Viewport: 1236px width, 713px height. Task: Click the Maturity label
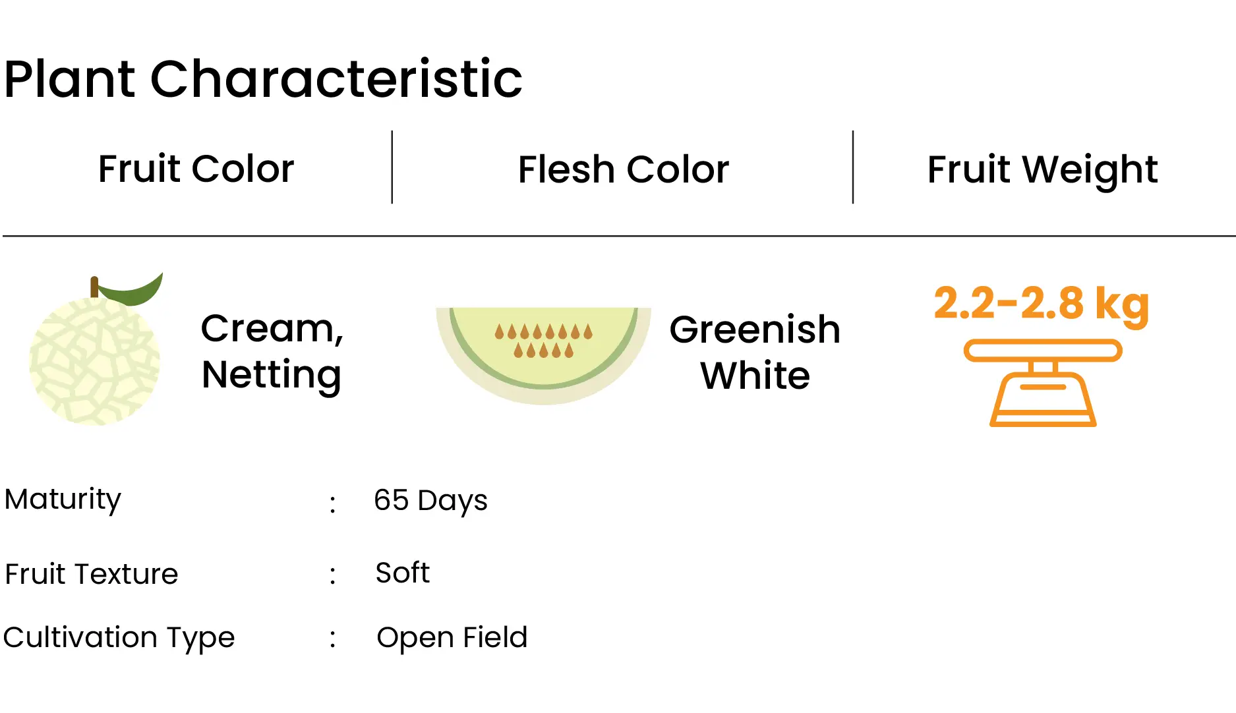pos(63,500)
